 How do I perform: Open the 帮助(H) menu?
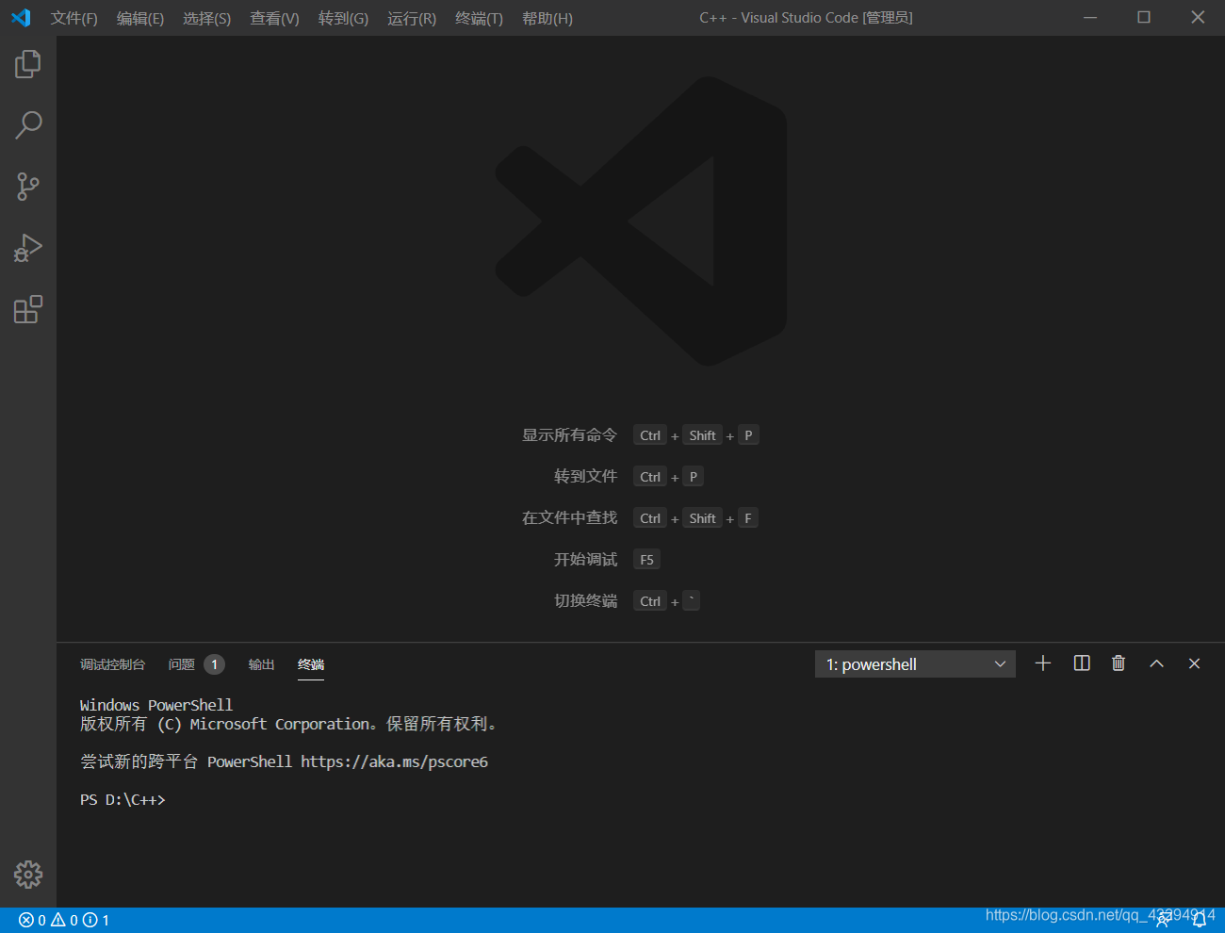point(547,19)
